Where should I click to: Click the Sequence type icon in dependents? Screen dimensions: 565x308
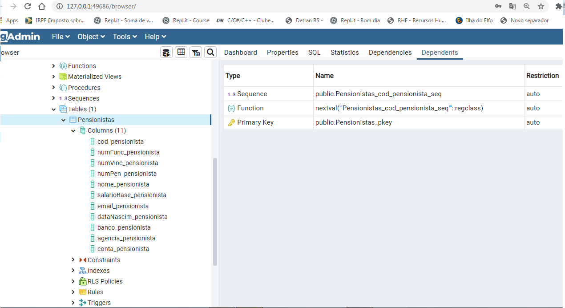point(231,94)
